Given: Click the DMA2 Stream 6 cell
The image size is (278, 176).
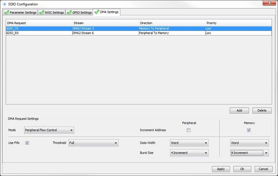Looking at the screenshot, I should pyautogui.click(x=105, y=33).
